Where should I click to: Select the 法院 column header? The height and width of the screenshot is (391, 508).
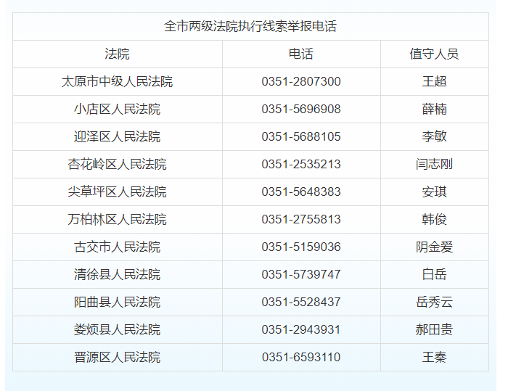click(x=118, y=54)
